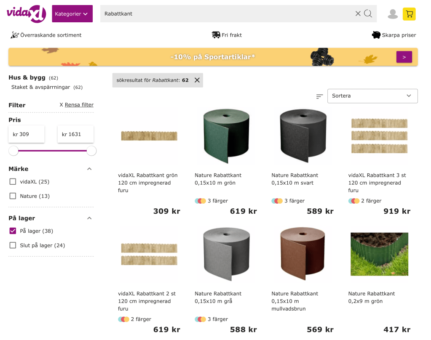Open the Kategorier dropdown menu

72,14
